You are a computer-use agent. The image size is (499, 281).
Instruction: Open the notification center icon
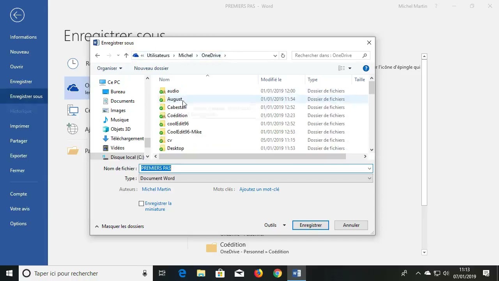(x=486, y=273)
